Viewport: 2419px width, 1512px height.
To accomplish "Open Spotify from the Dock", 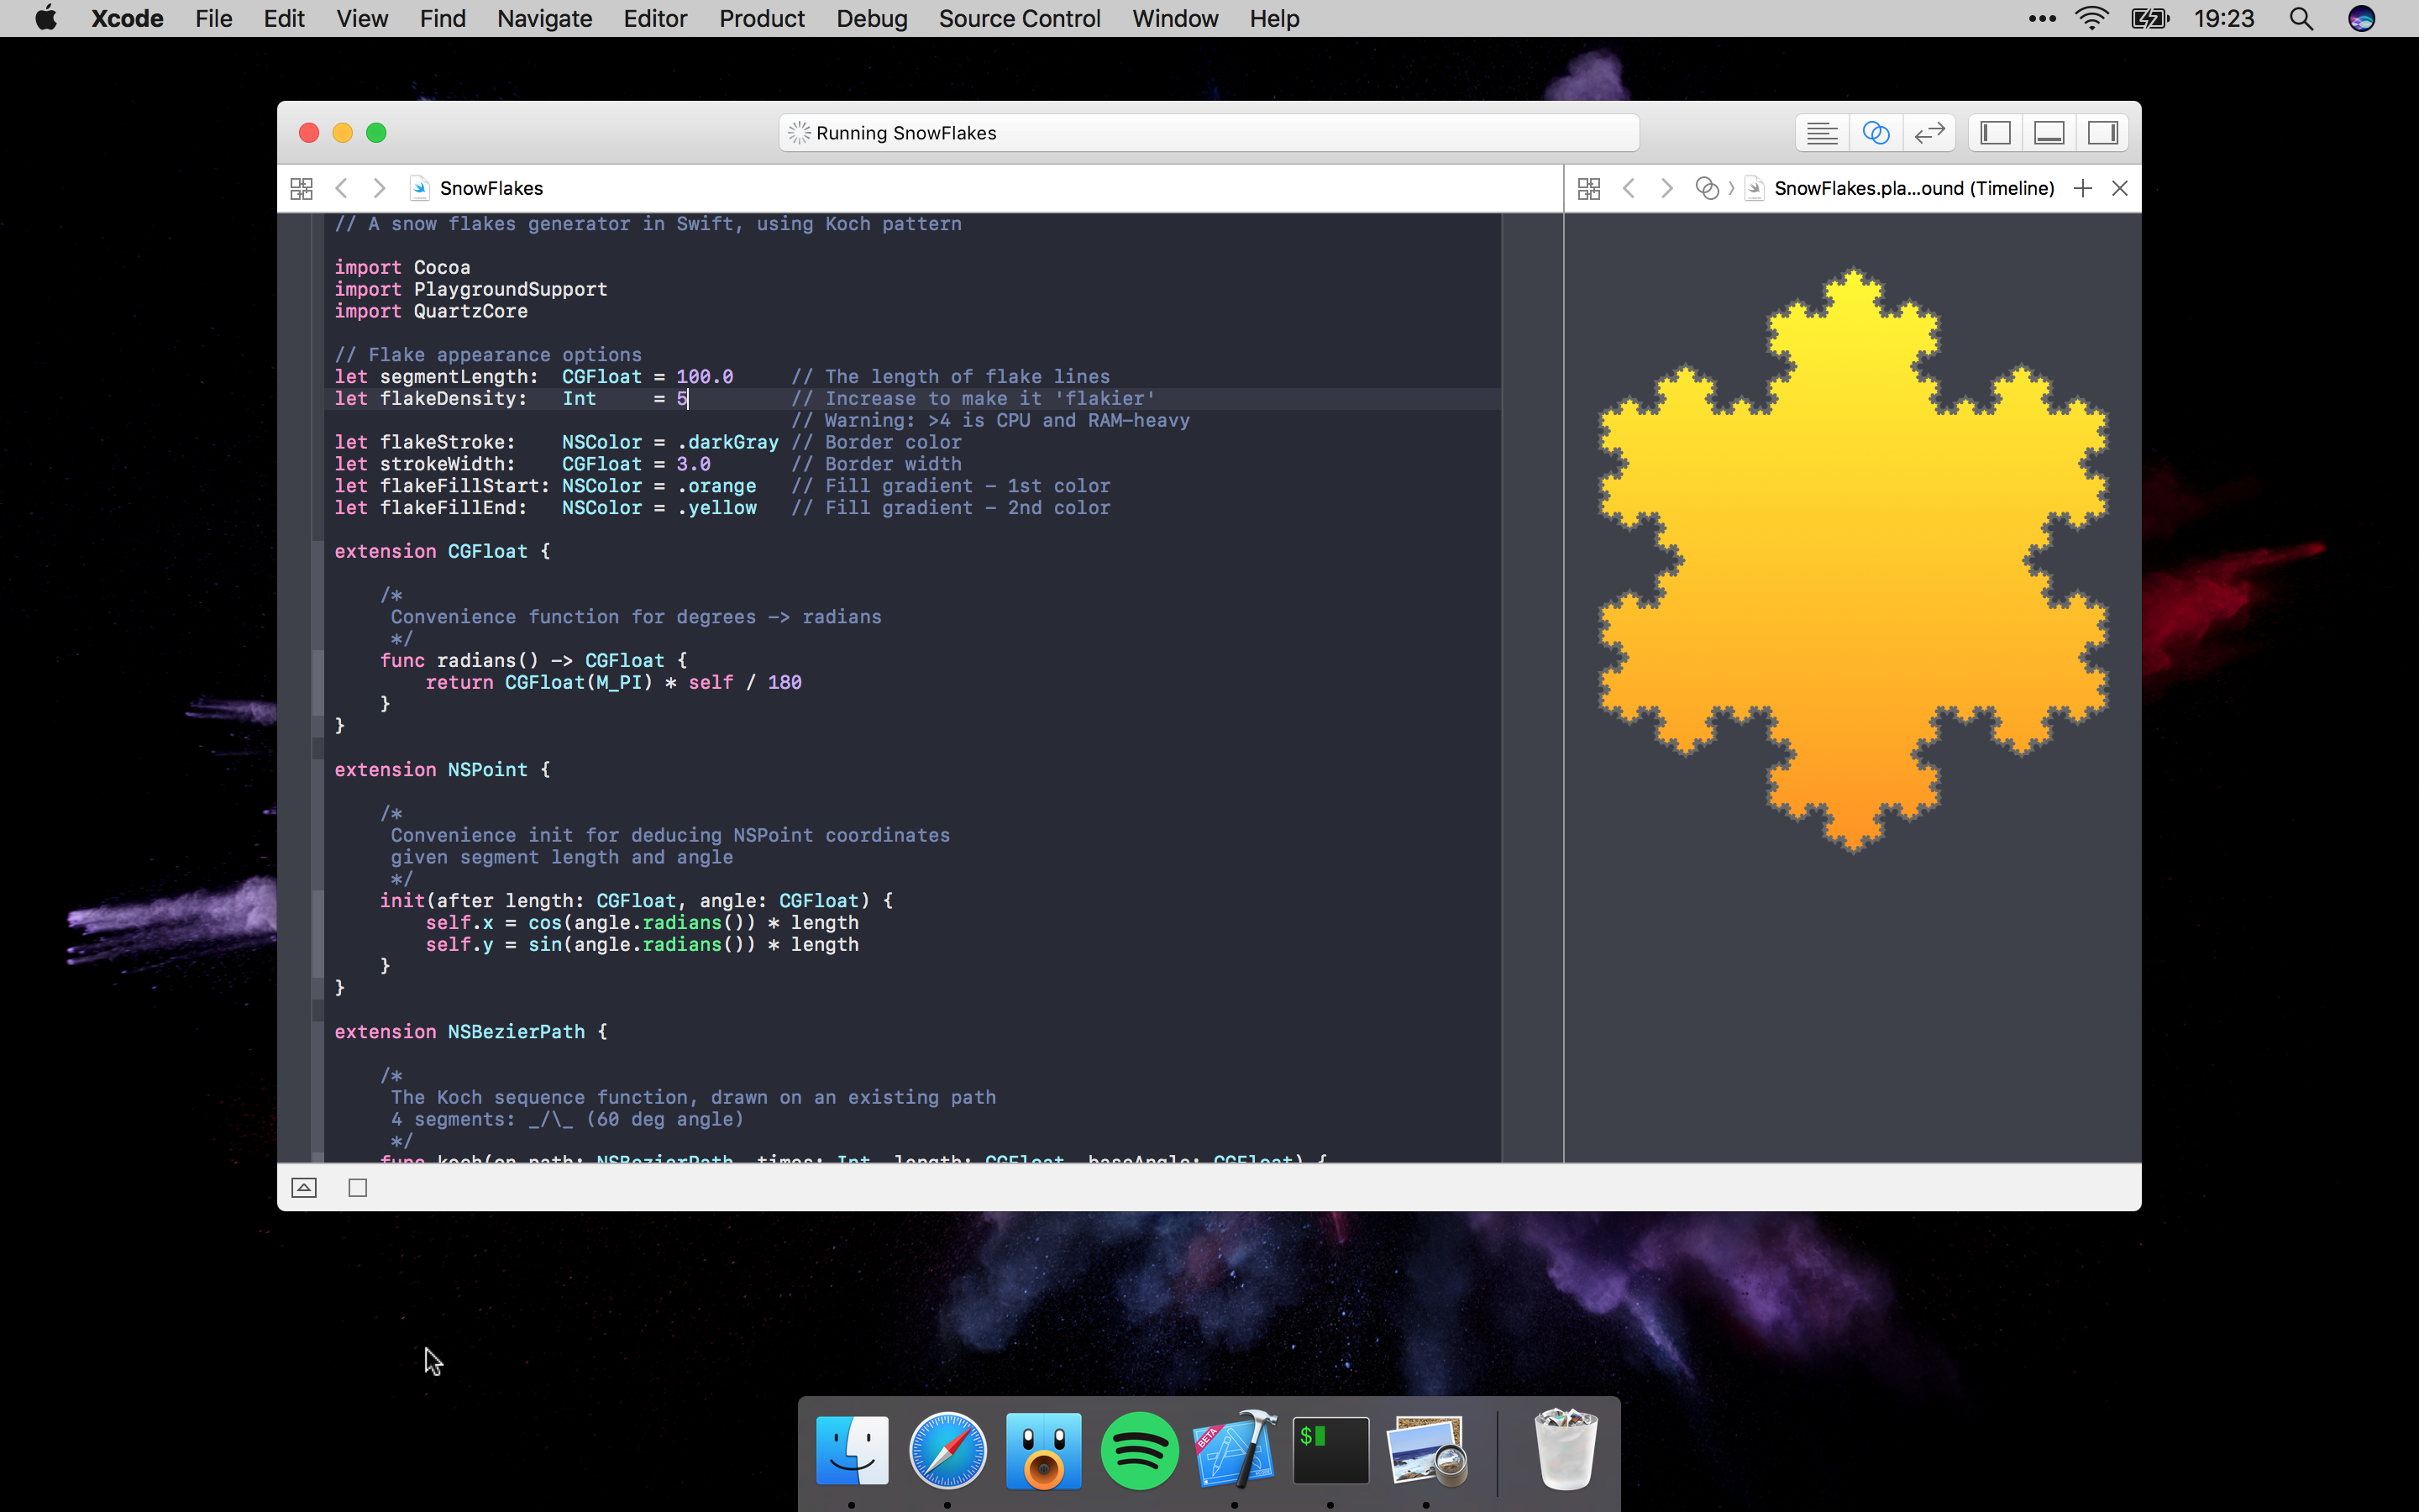I will click(1139, 1450).
